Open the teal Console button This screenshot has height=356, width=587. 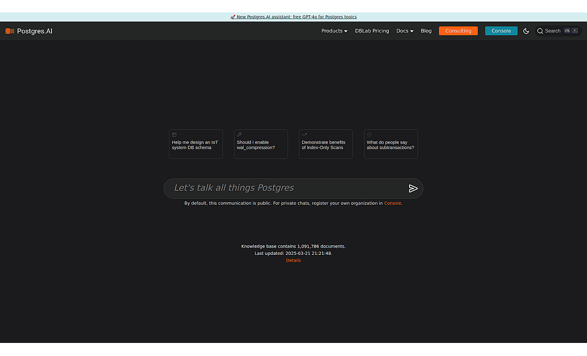coord(501,31)
